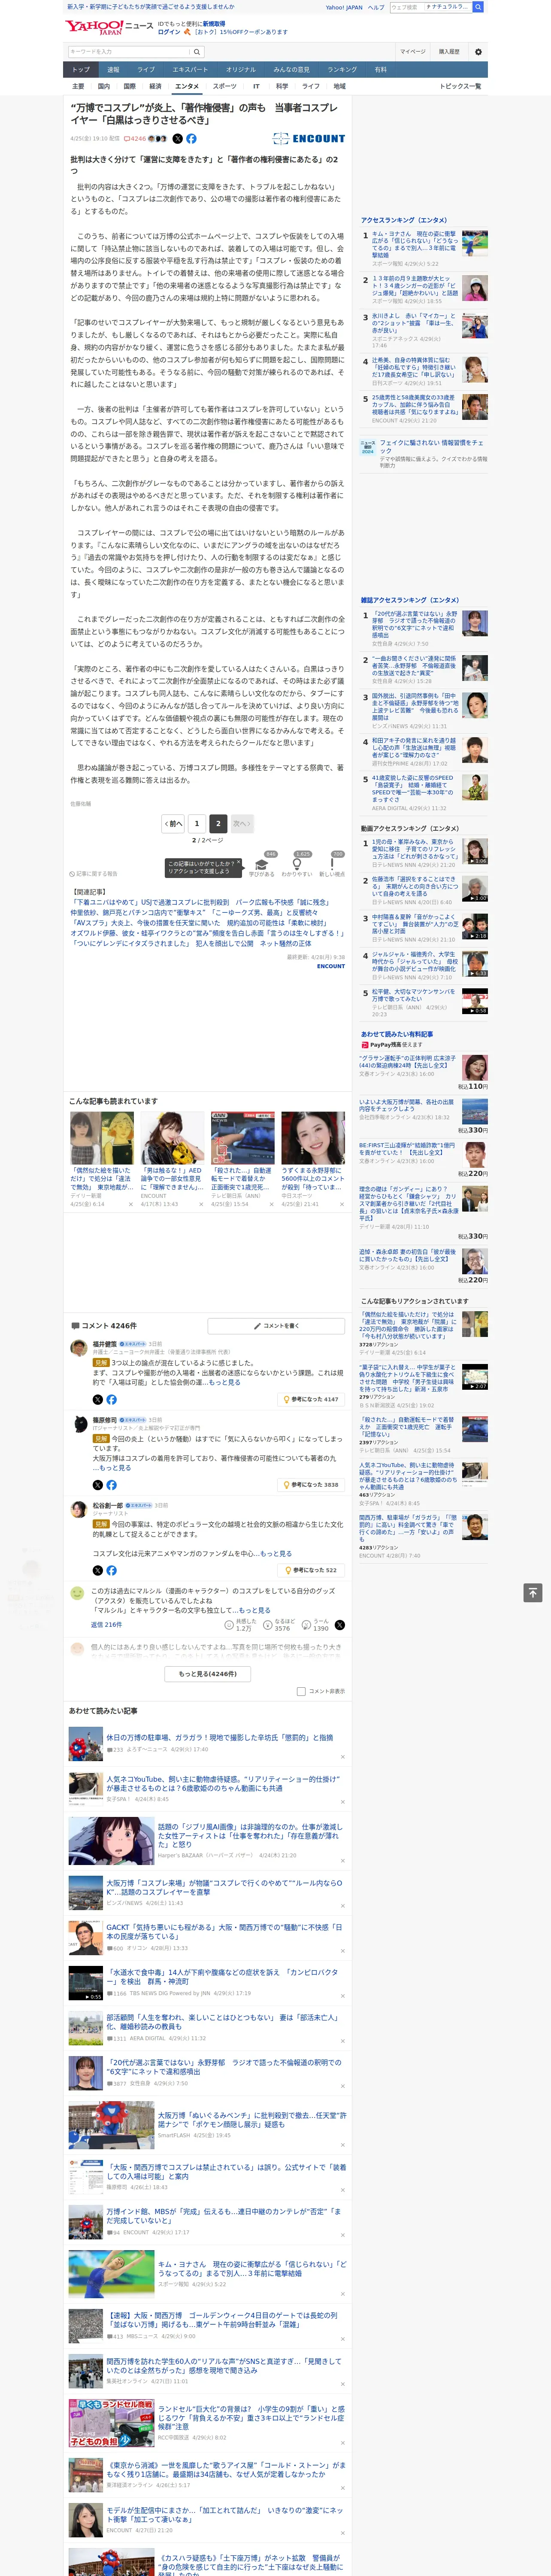The height and width of the screenshot is (2576, 551).
Task: Click the keyword search magnifier icon
Action: point(197,52)
